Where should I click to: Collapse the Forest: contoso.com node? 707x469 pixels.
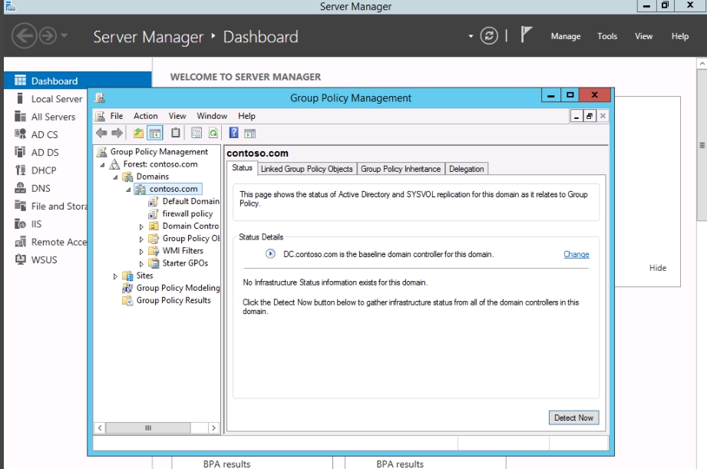(x=102, y=165)
